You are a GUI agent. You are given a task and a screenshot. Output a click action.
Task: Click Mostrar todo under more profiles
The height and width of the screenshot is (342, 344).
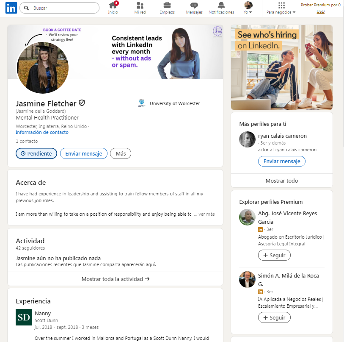(x=282, y=181)
